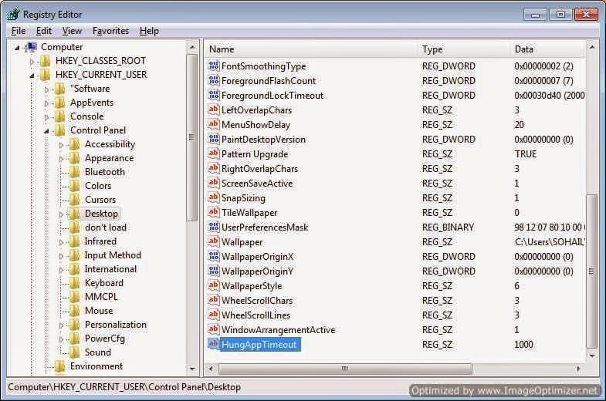
Task: Click the right arrow of horizontal scrollbar
Action: tap(578, 369)
